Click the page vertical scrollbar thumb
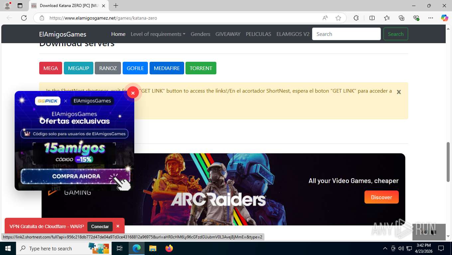Viewport: 452px width, 255px height. pos(448,162)
